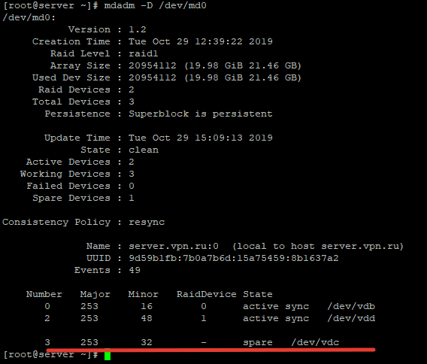Select Consistency Policy value 'resync'
Viewport: 427px width, 364px height.
click(147, 223)
